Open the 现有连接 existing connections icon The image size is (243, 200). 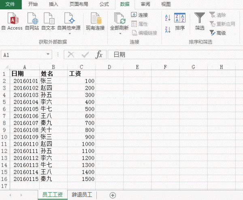[95, 19]
